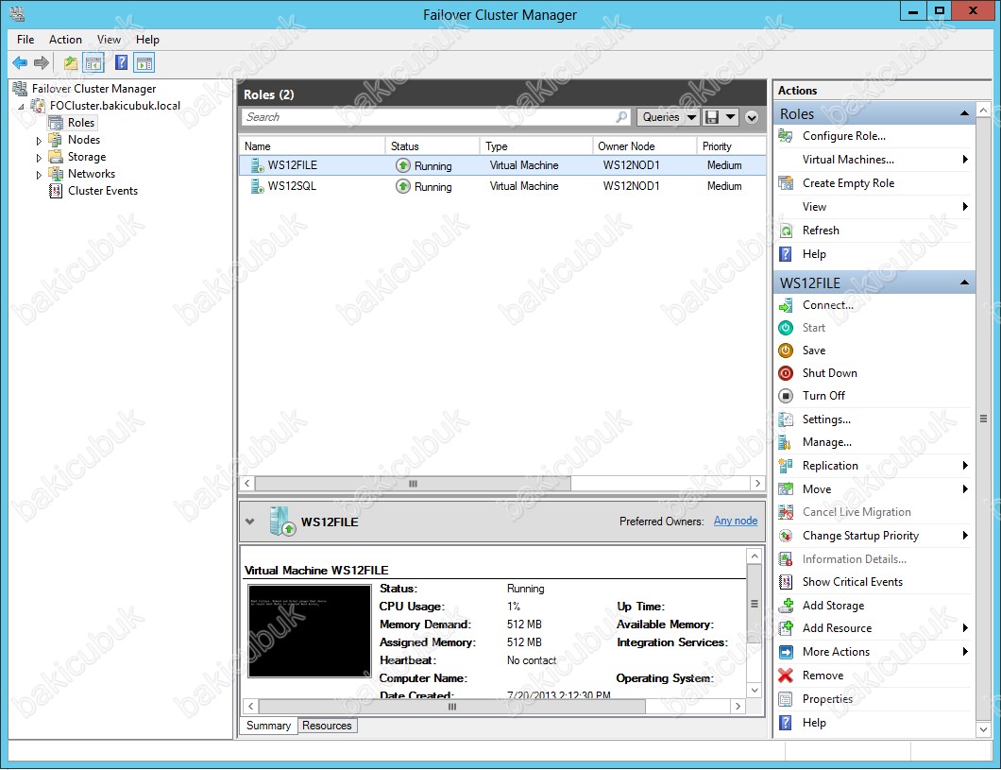This screenshot has height=770, width=1001.
Task: Sort by the Status column header
Action: pyautogui.click(x=433, y=146)
